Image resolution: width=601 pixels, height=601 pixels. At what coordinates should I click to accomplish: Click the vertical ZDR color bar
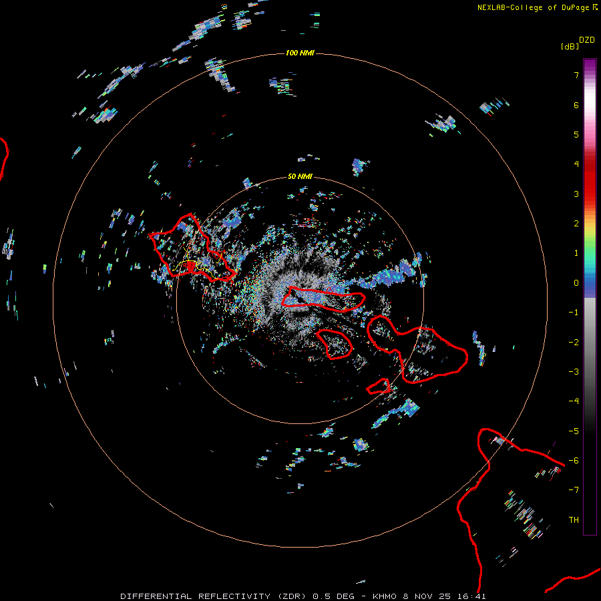pos(590,296)
